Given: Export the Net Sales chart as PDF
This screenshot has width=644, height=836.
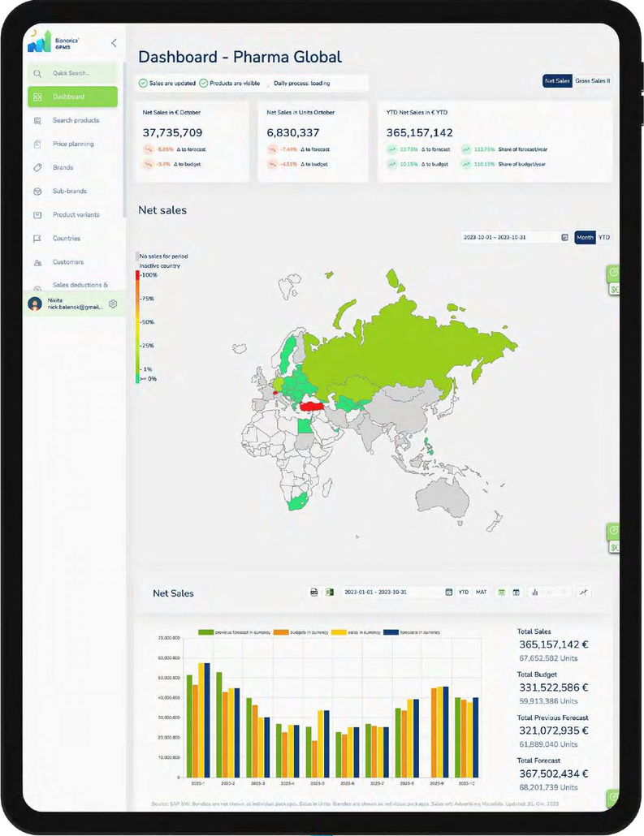Looking at the screenshot, I should (314, 593).
